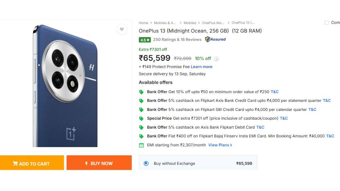The width and height of the screenshot is (340, 191).
Task: Click the ADD TO CART button
Action: tap(32, 163)
